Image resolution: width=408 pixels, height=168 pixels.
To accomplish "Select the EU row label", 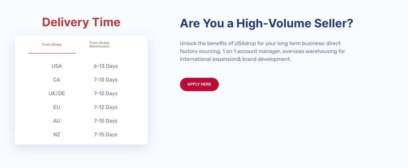I will click(57, 107).
